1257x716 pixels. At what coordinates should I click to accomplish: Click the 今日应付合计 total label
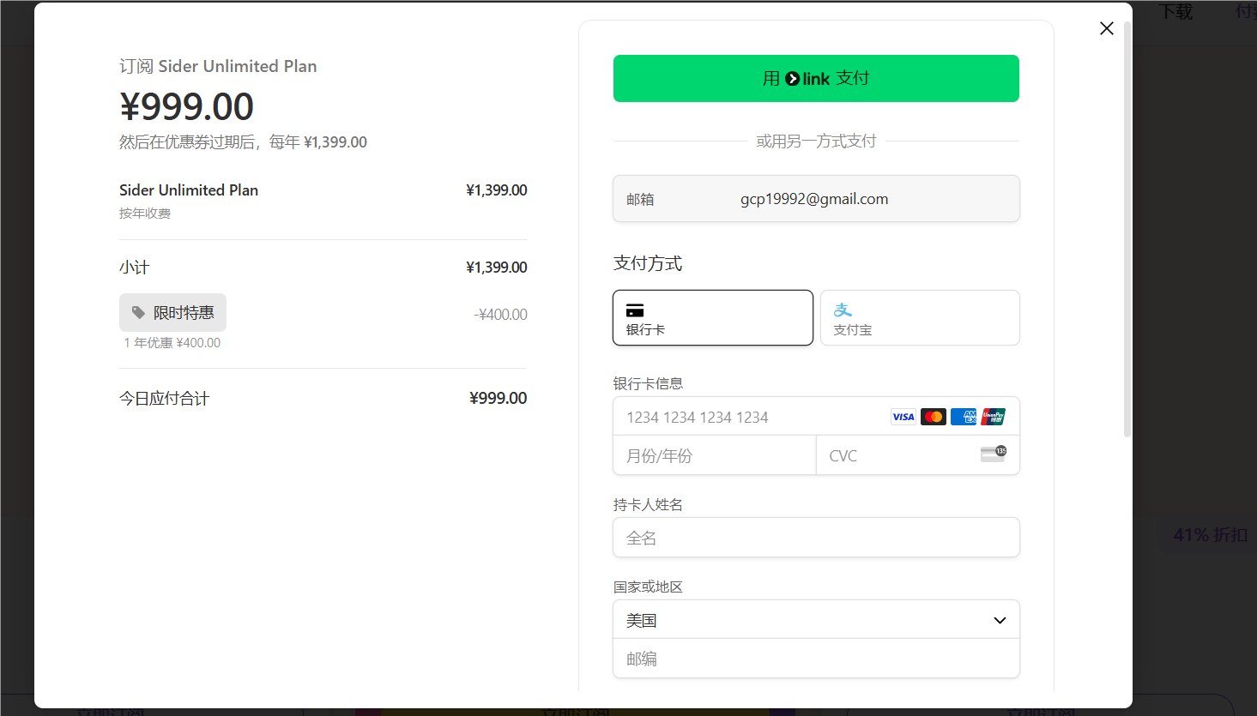point(164,399)
